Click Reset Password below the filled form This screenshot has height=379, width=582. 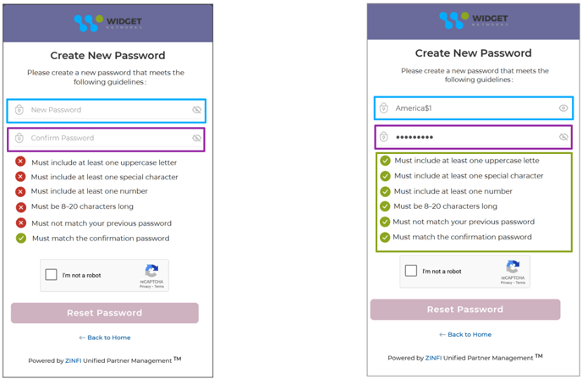tap(464, 310)
